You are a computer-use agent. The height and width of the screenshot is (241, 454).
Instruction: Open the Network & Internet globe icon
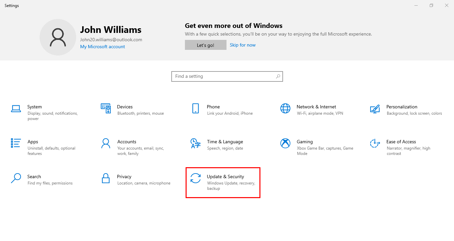[285, 108]
